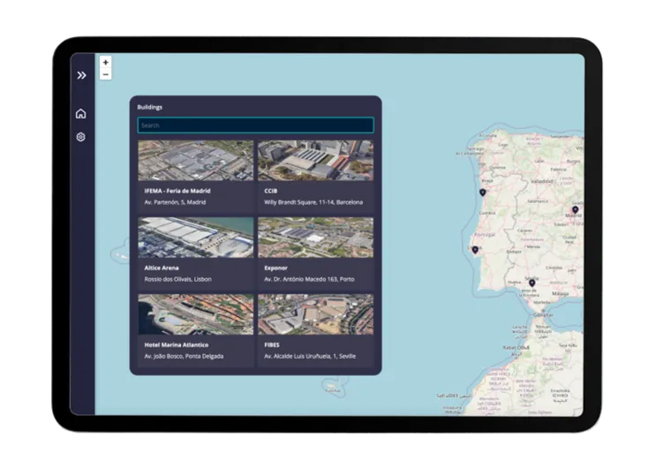The height and width of the screenshot is (469, 662).
Task: Choose the Altice Arena aerial photo
Action: pyautogui.click(x=195, y=237)
